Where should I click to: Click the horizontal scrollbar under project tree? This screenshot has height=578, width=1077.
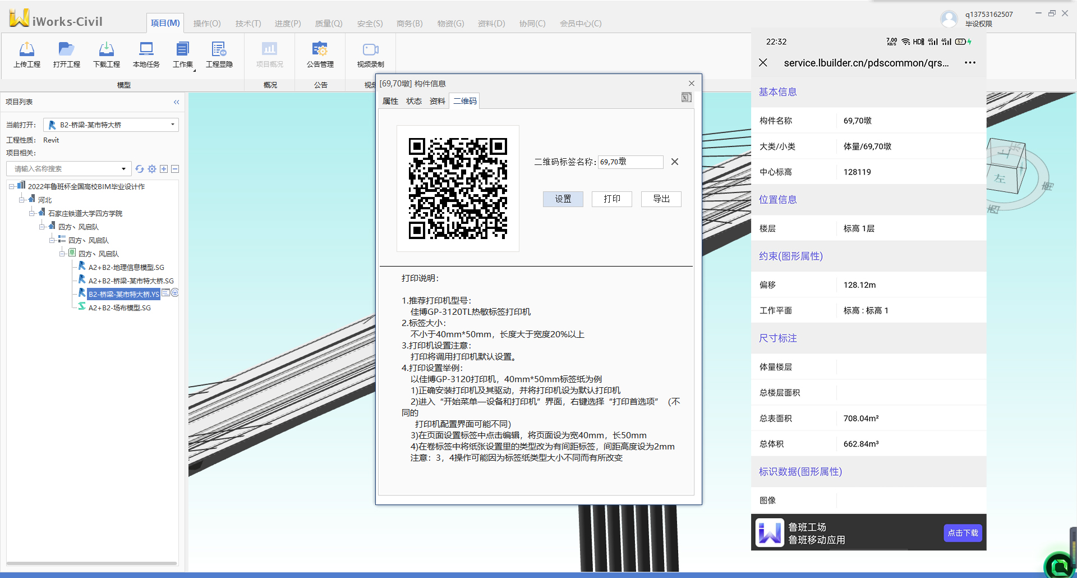[x=91, y=563]
